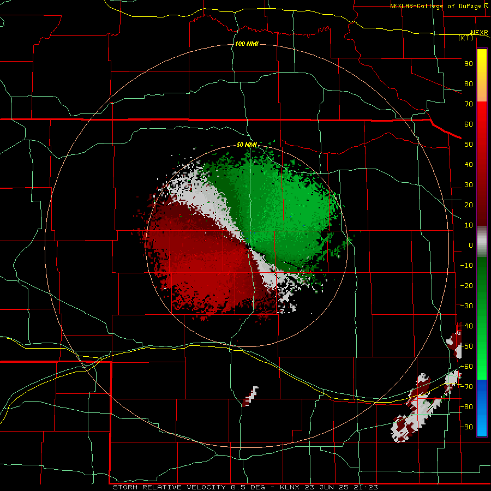The height and width of the screenshot is (491, 491).
Task: Click the -30 scale value
Action: [x=466, y=306]
